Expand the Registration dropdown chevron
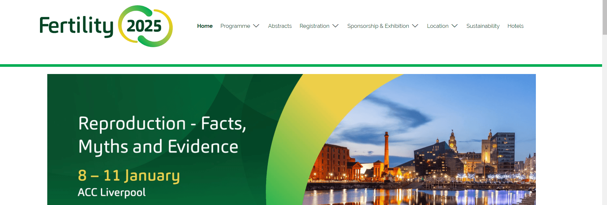The width and height of the screenshot is (607, 205). 336,26
